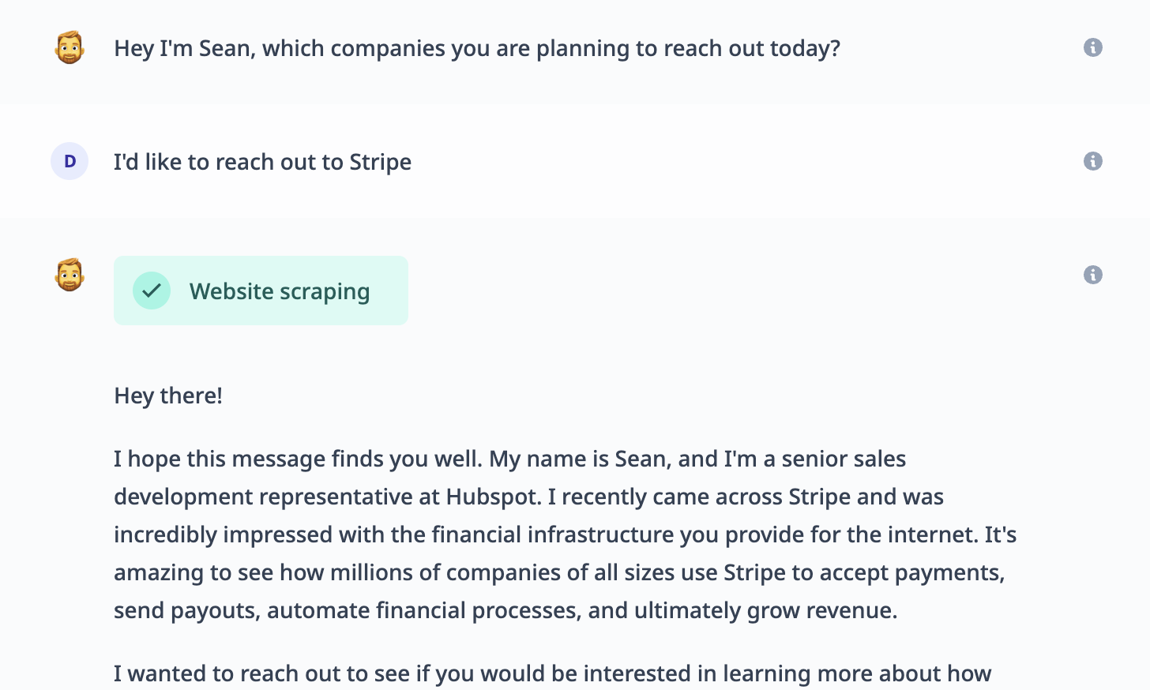Click the line starting 'I wanted to reach out'
Viewport: 1150px width, 690px height.
point(552,673)
